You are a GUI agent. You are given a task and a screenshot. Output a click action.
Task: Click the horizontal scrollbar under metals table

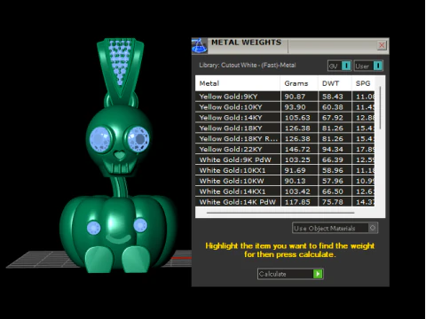pos(280,213)
